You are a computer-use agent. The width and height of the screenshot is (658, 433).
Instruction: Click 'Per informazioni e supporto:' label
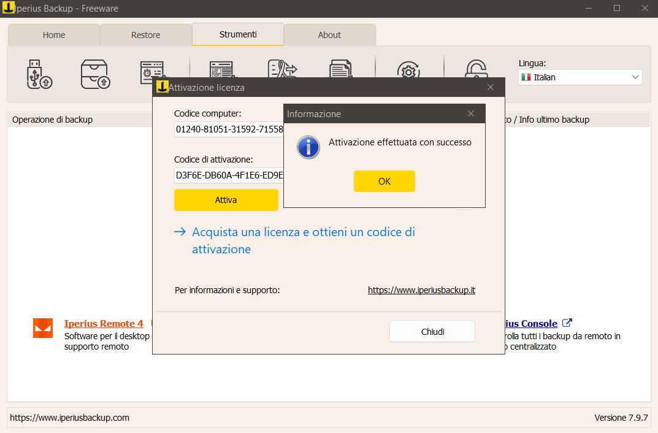pyautogui.click(x=227, y=290)
